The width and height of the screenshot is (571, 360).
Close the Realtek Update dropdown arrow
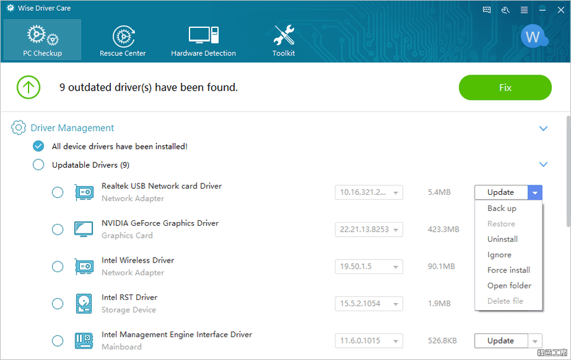535,192
